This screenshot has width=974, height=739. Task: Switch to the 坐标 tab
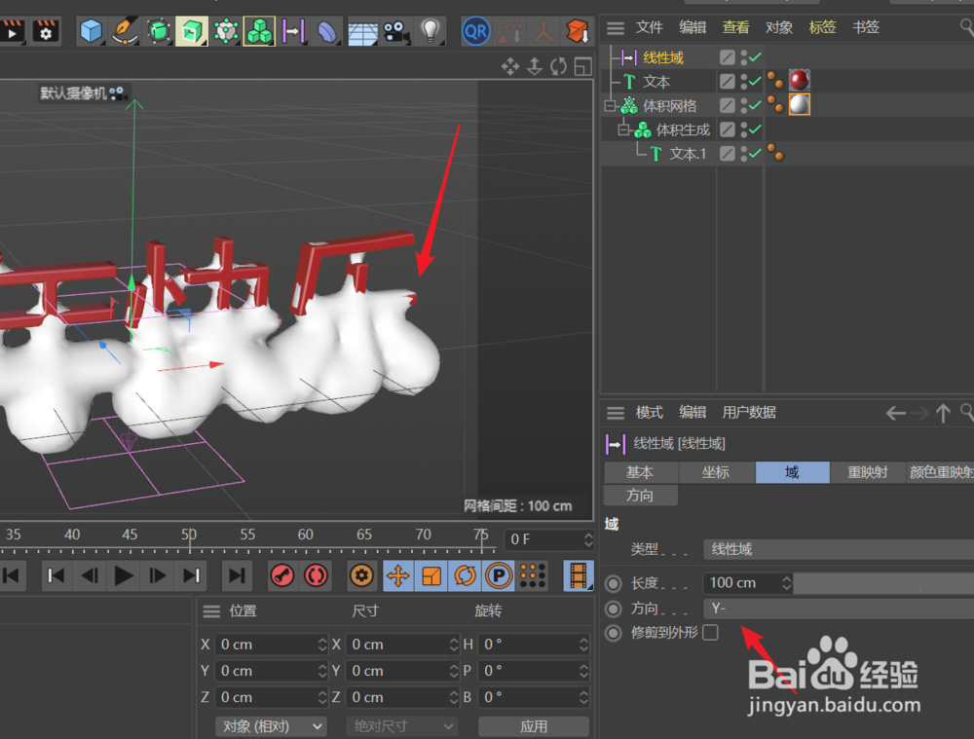click(x=716, y=472)
